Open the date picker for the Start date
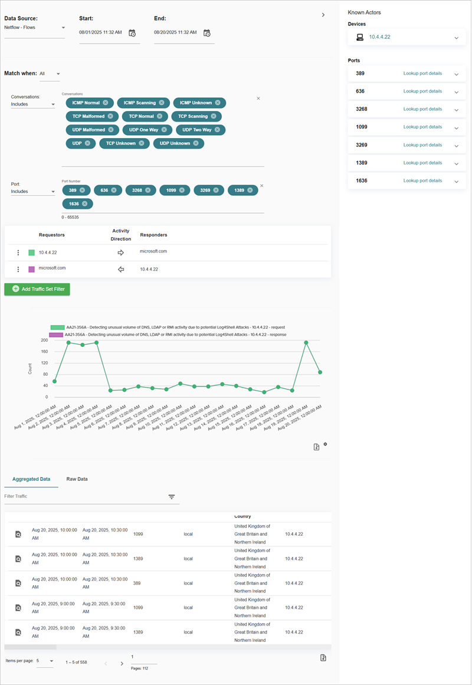 (x=132, y=33)
